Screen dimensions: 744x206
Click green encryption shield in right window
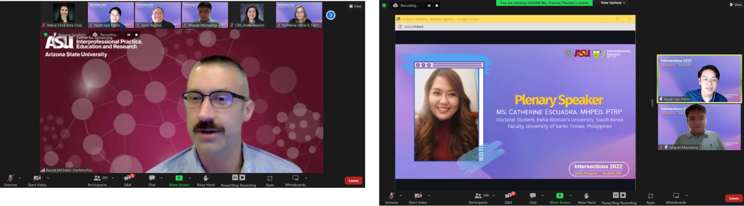point(384,5)
